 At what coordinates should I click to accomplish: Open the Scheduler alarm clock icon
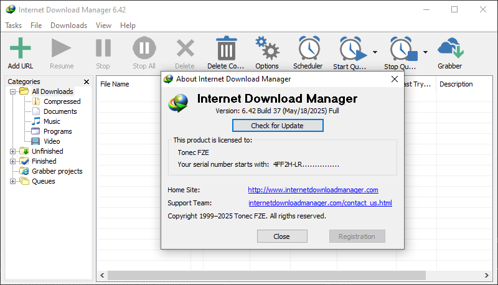click(309, 48)
